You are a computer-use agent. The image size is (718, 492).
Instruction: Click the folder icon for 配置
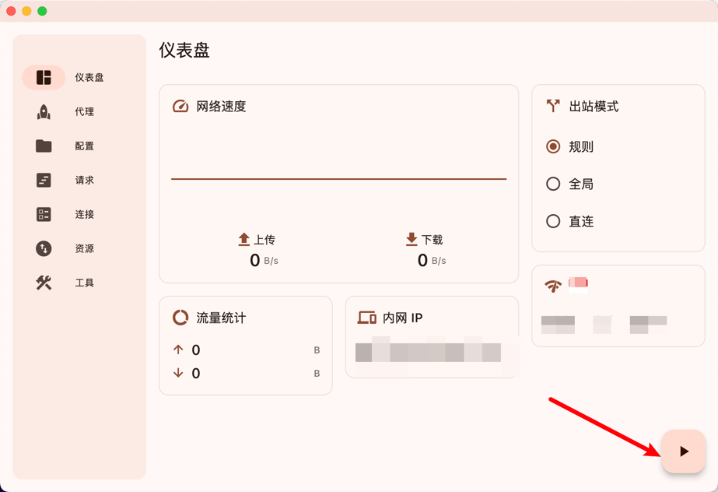[x=44, y=146]
